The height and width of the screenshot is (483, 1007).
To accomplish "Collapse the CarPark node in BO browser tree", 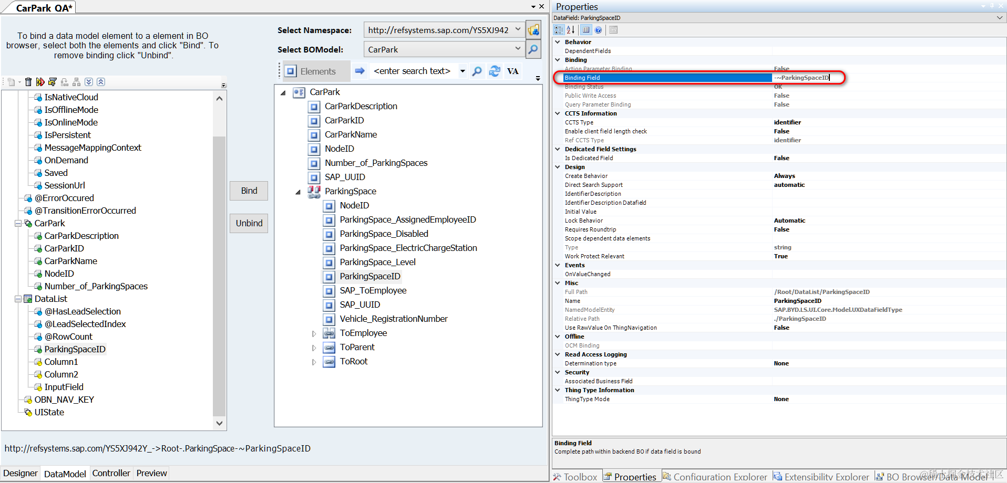I will pyautogui.click(x=283, y=93).
